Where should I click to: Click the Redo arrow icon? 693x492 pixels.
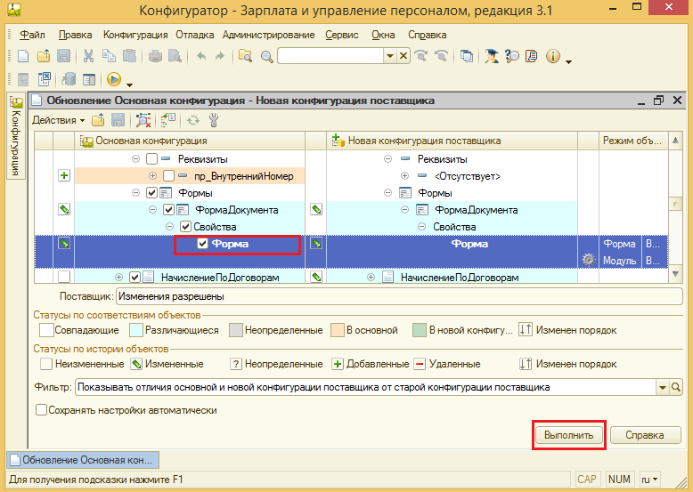point(220,56)
